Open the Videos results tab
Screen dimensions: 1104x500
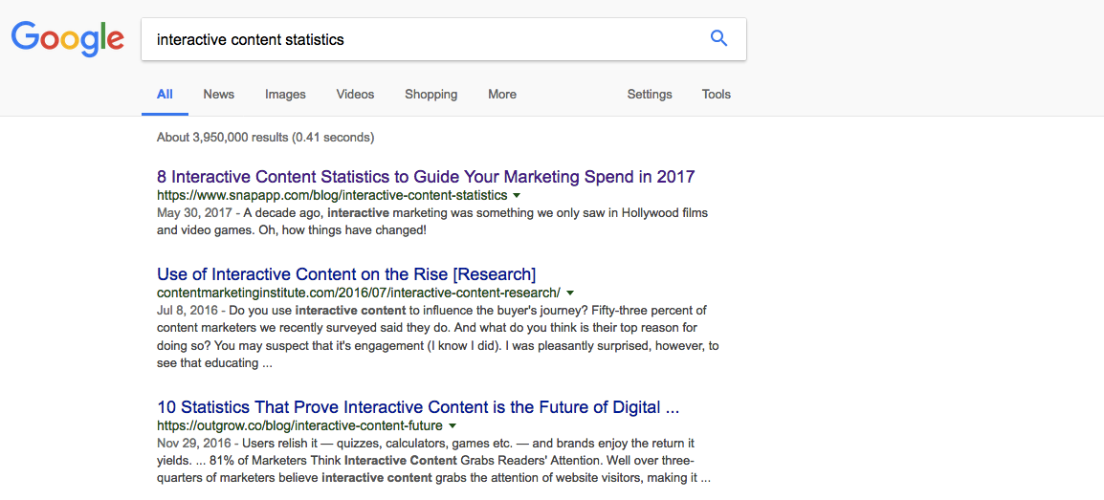(x=356, y=95)
